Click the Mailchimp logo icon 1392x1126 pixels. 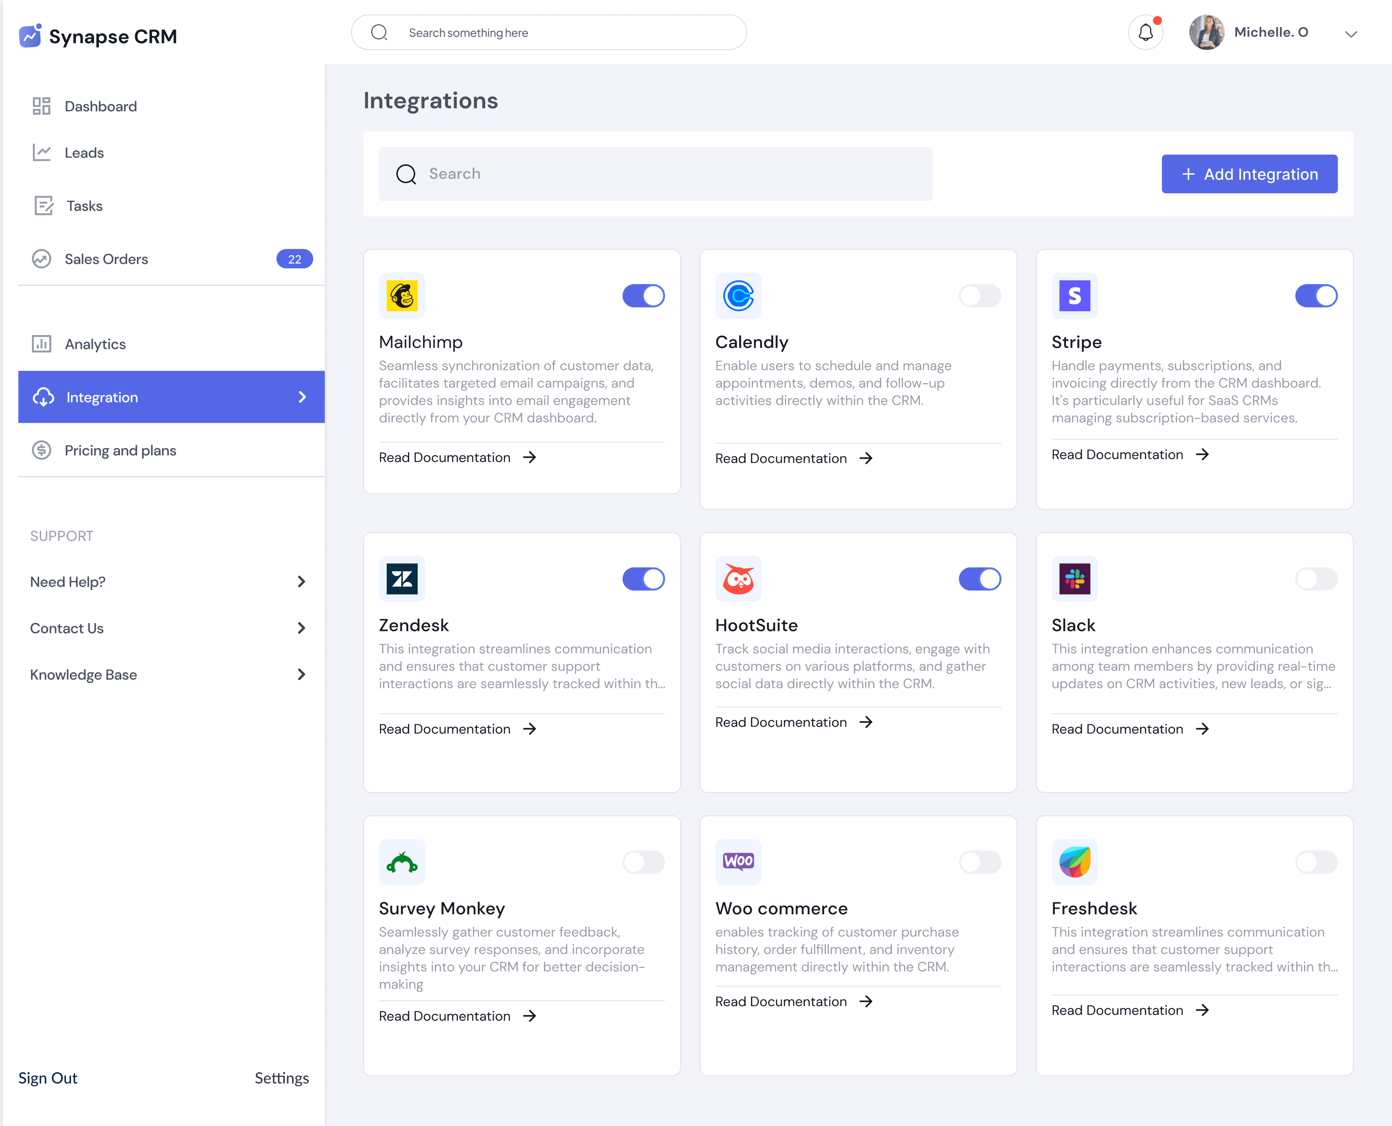point(402,296)
